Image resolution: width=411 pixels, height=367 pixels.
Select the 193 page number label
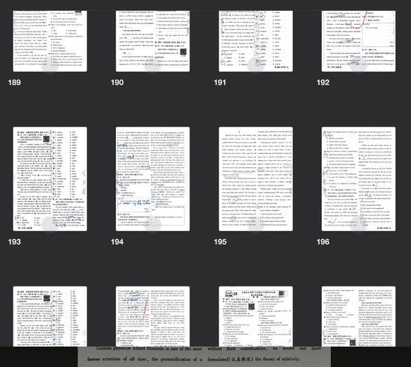14,242
